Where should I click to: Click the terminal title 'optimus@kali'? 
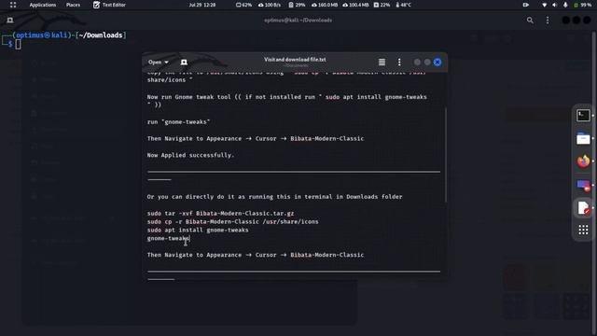(298, 21)
